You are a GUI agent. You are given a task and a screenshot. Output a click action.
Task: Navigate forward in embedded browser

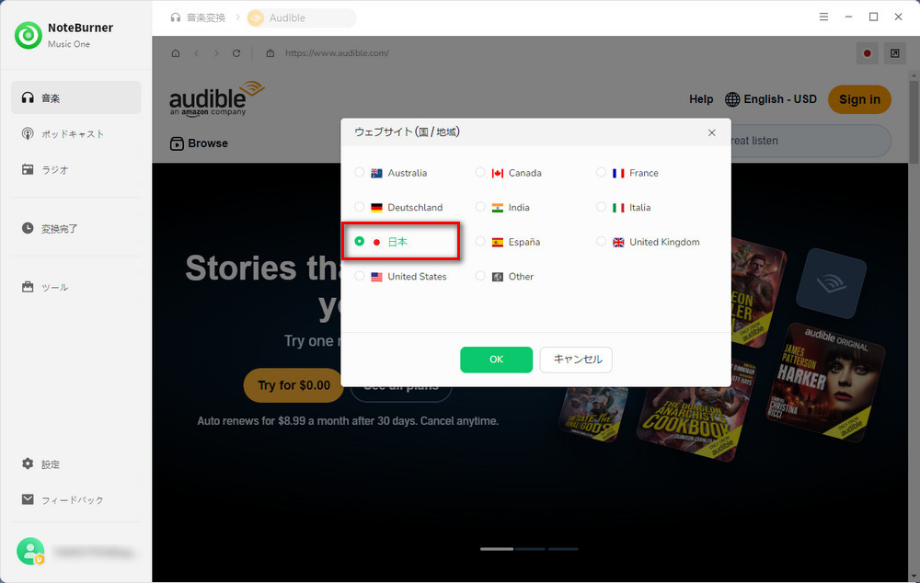coord(216,52)
